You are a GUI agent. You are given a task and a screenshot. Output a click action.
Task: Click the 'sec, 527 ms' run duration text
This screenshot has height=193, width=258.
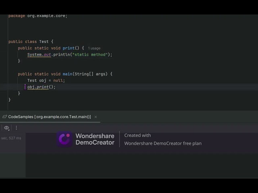pyautogui.click(x=11, y=138)
